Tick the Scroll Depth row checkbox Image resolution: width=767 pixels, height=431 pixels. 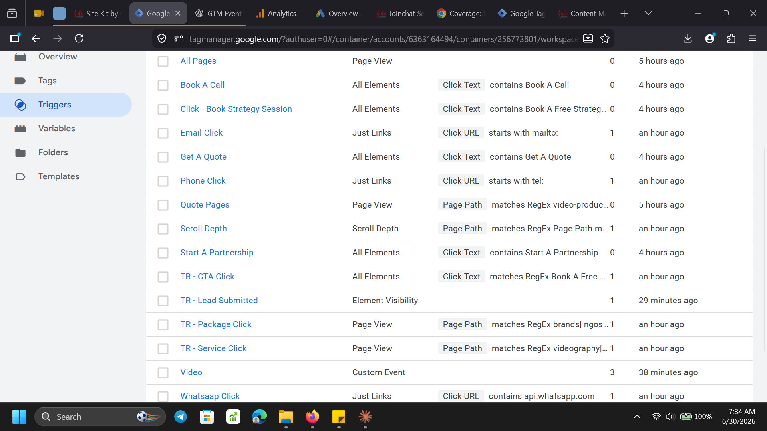[163, 229]
